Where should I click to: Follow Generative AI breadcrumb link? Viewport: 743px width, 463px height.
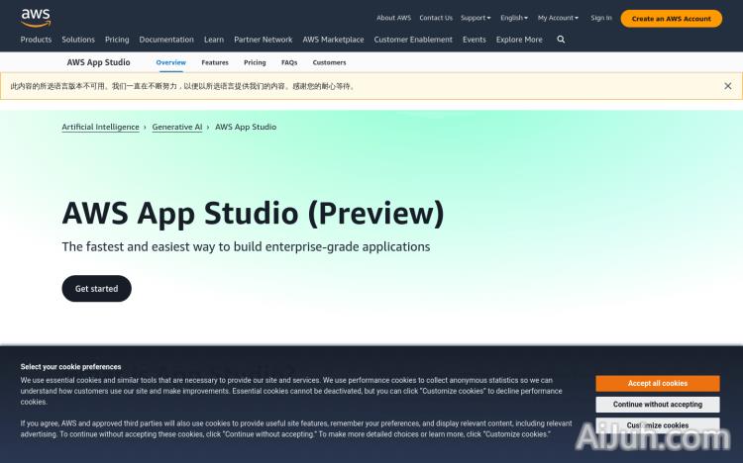pyautogui.click(x=177, y=127)
